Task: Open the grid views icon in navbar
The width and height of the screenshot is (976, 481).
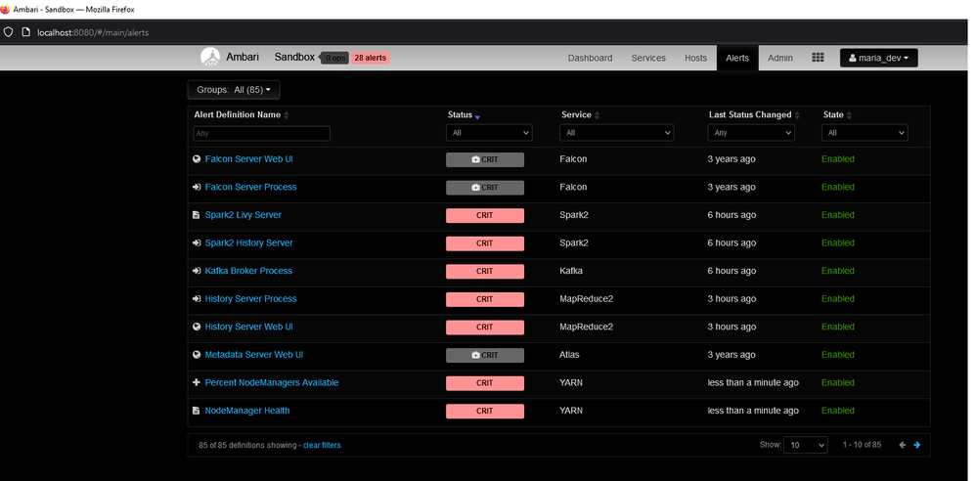Action: pyautogui.click(x=818, y=58)
